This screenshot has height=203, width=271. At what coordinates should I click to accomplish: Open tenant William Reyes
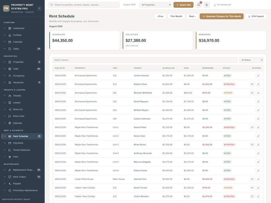141,110
